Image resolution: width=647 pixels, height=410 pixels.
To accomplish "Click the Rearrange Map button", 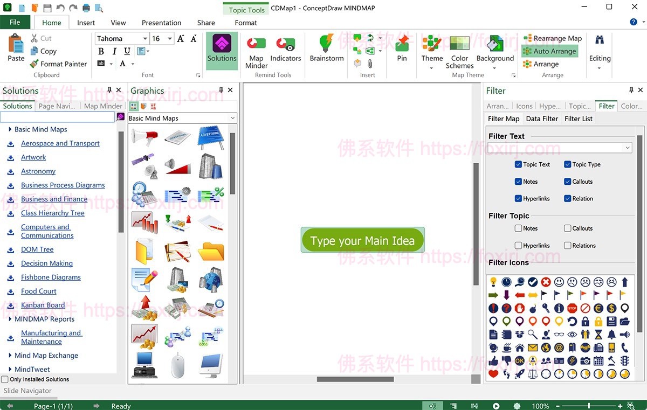I will point(552,38).
